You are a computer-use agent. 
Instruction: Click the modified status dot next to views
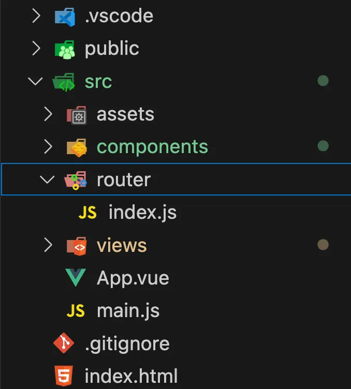[x=323, y=245]
